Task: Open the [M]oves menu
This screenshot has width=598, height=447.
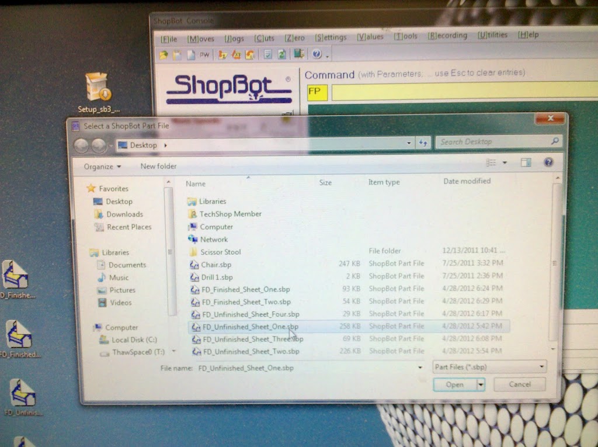Action: [x=201, y=39]
